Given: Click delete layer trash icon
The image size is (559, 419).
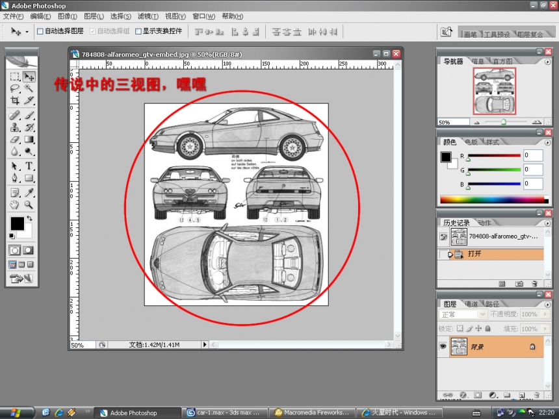Looking at the screenshot, I should point(536,395).
